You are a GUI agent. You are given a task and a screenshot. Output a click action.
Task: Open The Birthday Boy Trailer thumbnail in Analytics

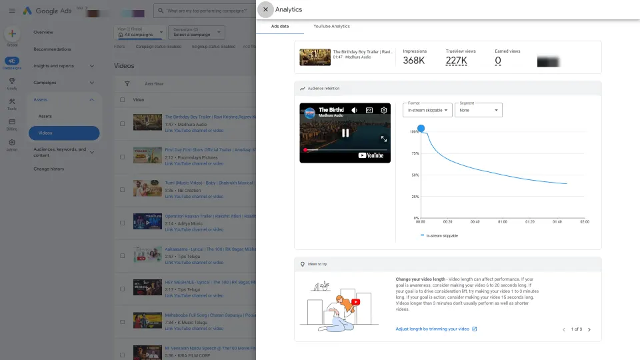(x=315, y=57)
